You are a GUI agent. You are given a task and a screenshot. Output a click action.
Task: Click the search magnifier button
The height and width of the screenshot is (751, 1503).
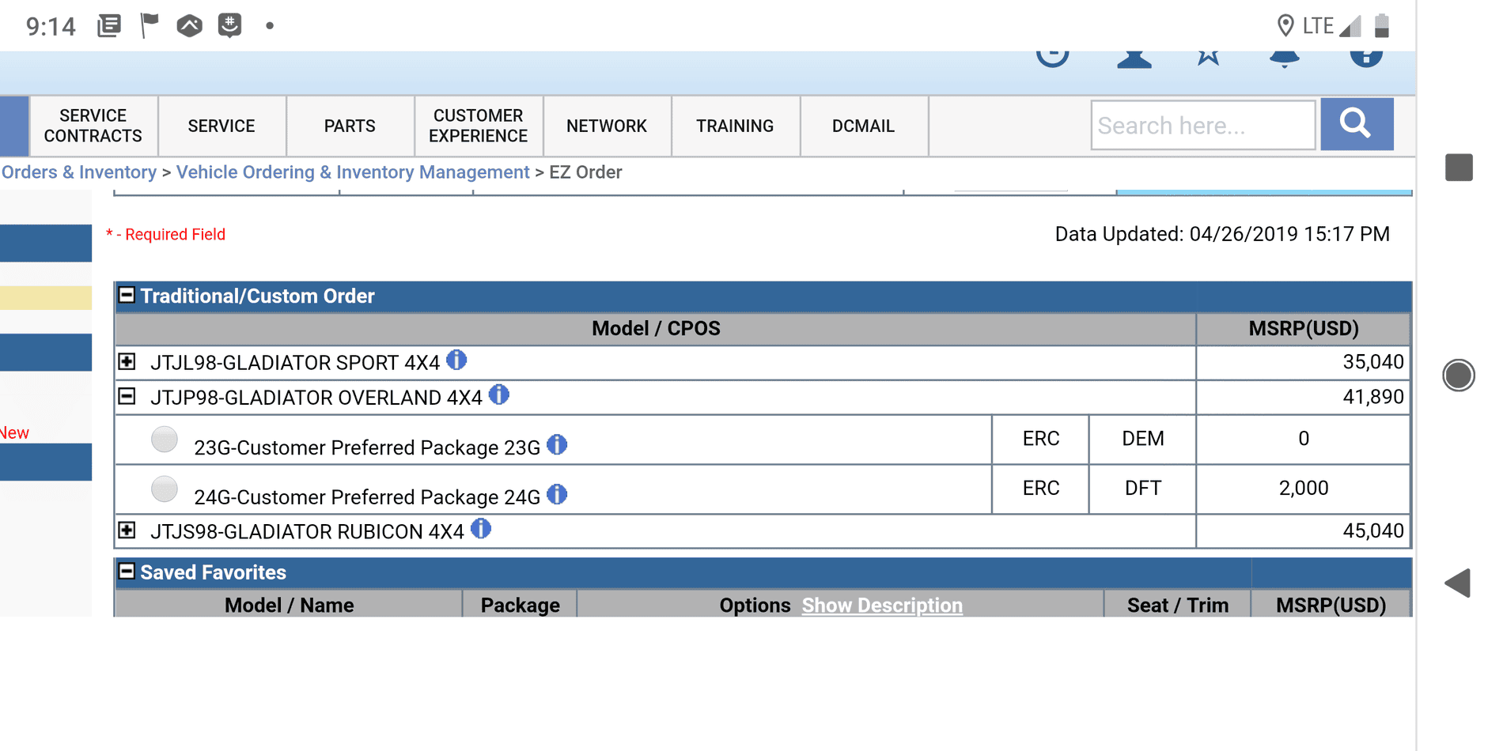1357,124
